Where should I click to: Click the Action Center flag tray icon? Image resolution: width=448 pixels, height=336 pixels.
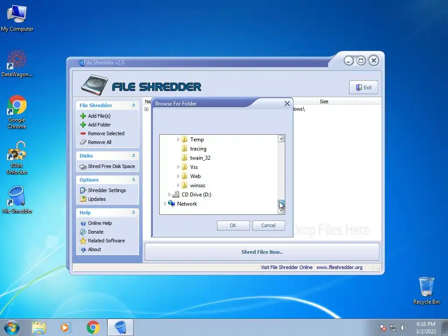383,328
